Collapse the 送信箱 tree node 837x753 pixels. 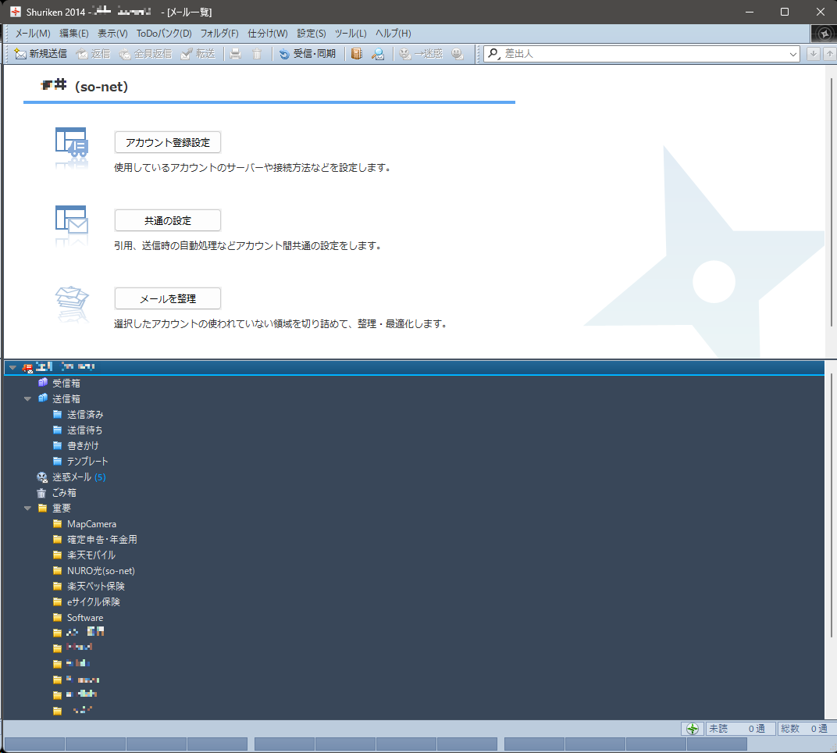pyautogui.click(x=28, y=399)
